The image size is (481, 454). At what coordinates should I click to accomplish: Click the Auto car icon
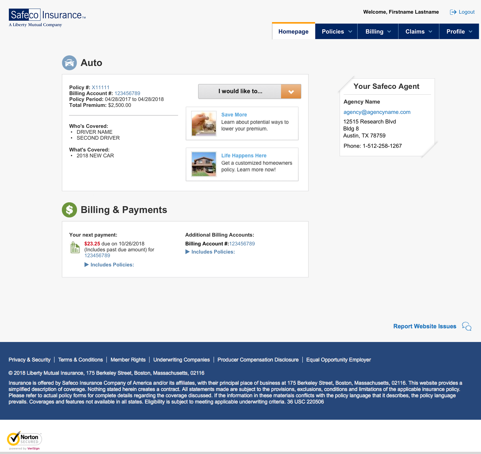pyautogui.click(x=69, y=63)
